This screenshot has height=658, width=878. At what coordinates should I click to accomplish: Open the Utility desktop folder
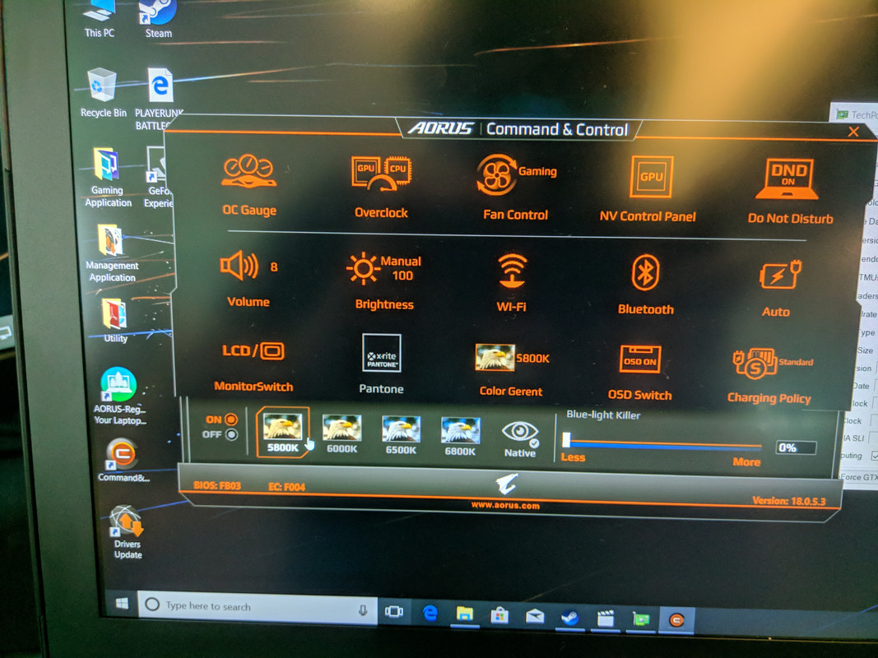click(x=114, y=320)
